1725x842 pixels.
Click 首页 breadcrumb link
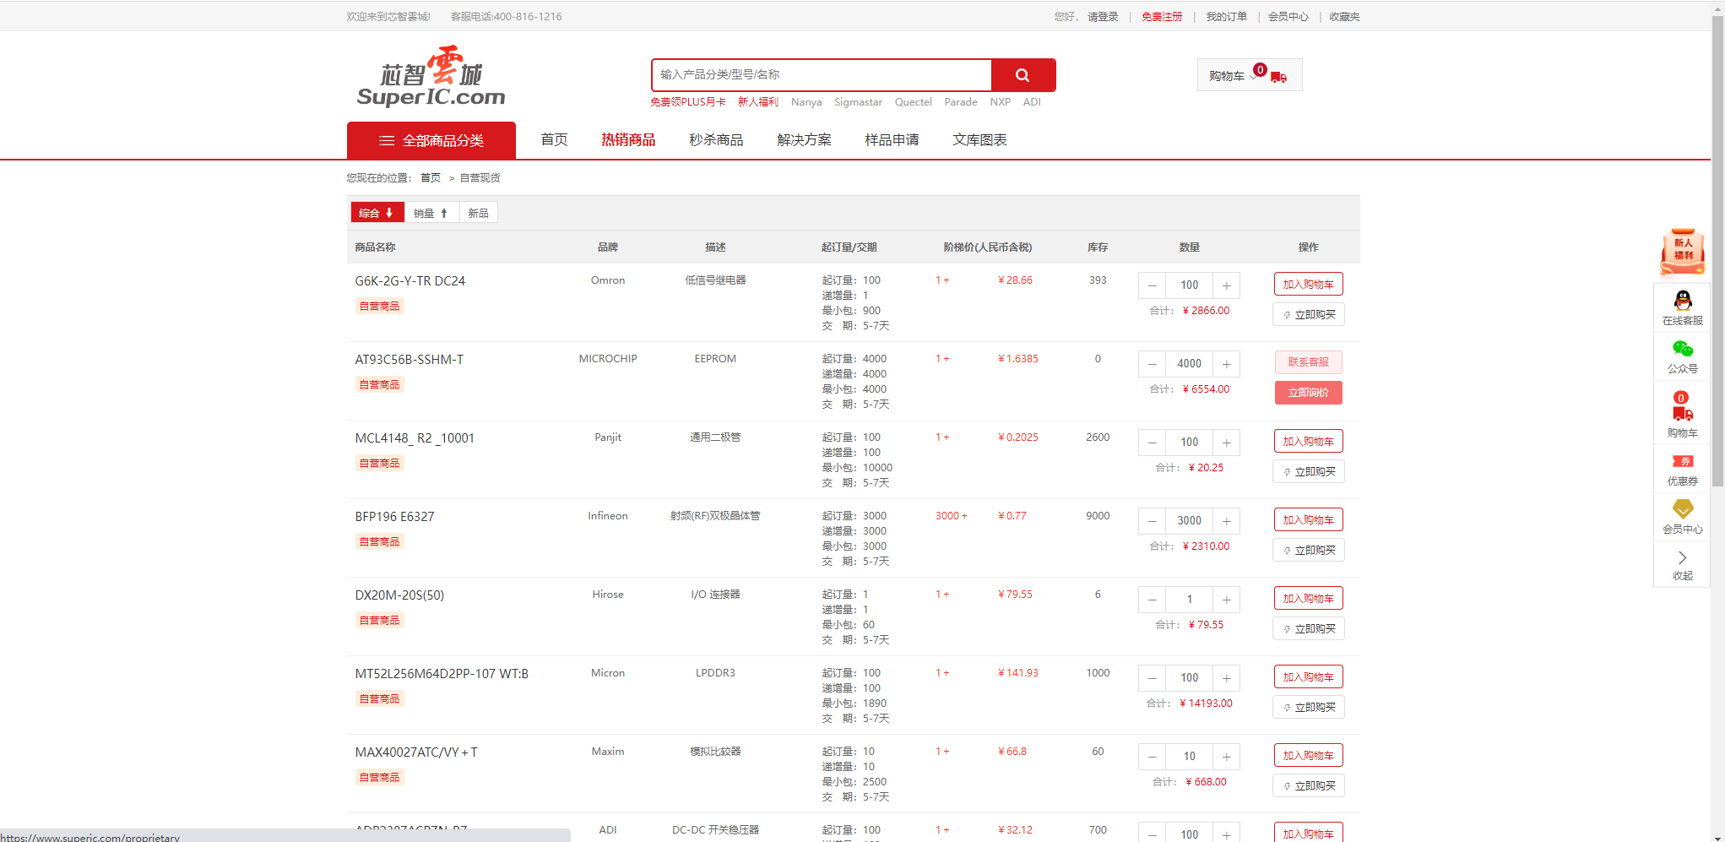point(431,178)
